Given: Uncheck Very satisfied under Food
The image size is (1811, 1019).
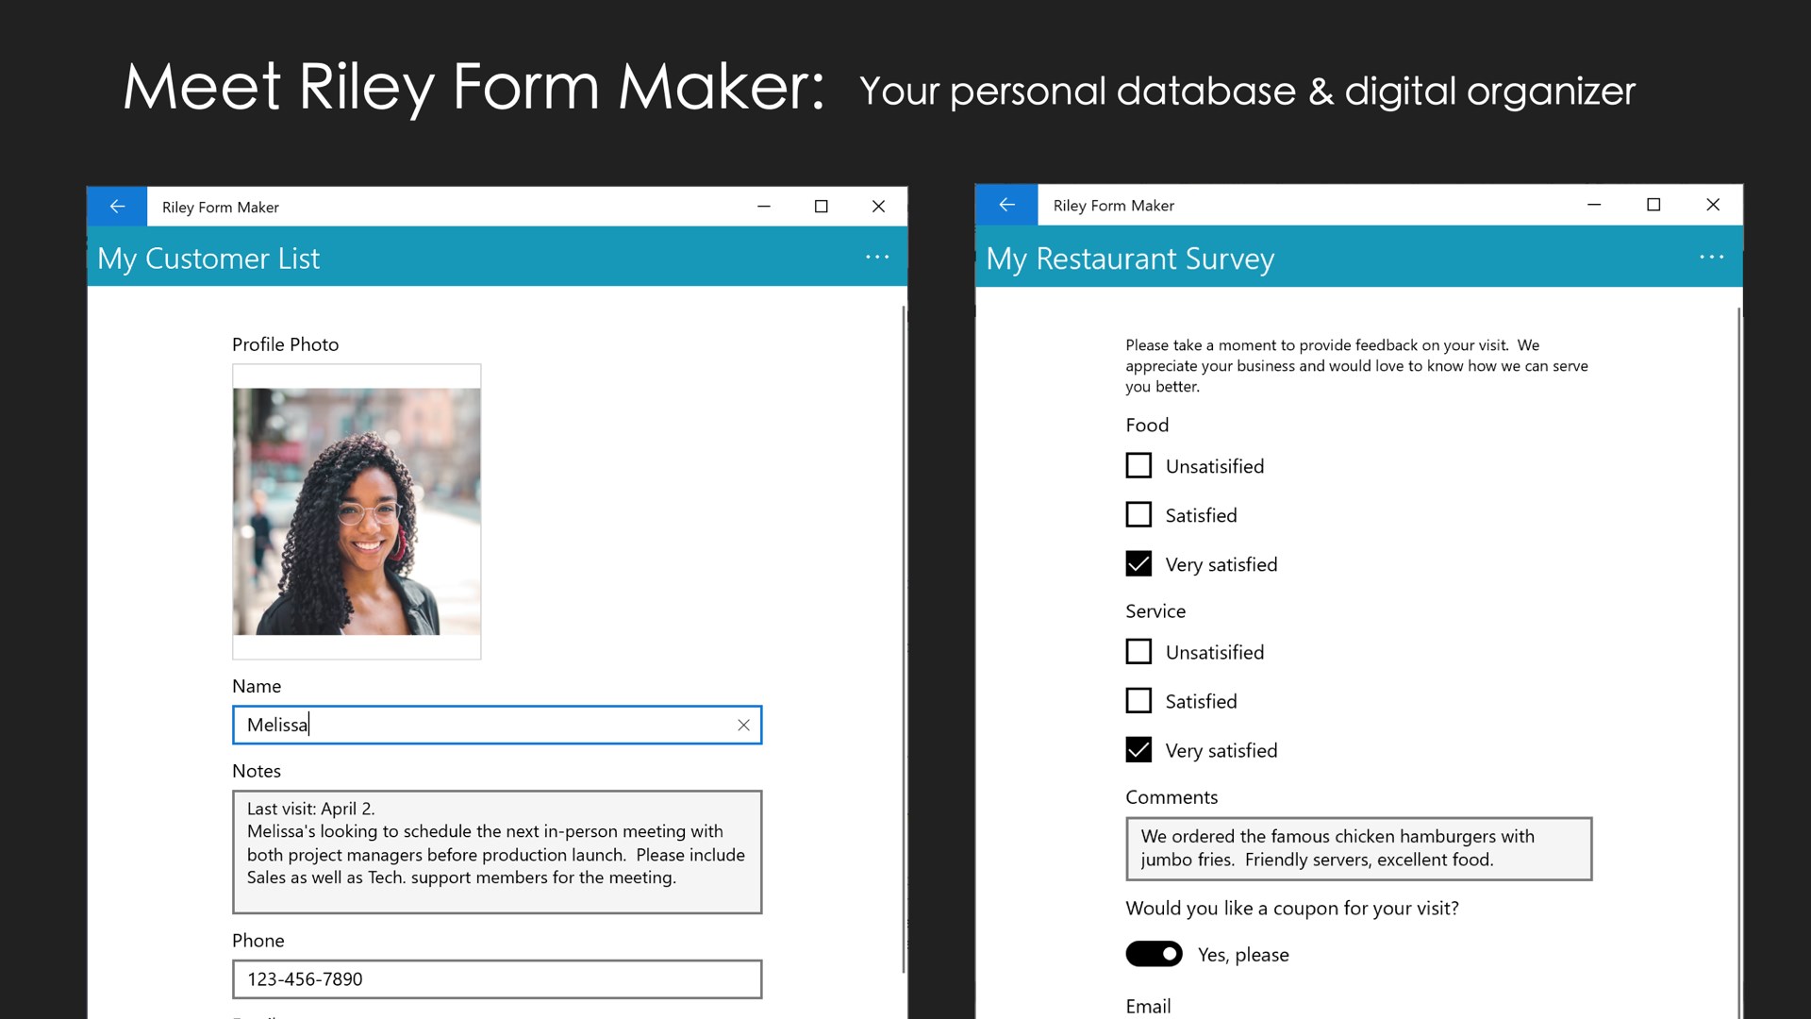Looking at the screenshot, I should click(1138, 564).
